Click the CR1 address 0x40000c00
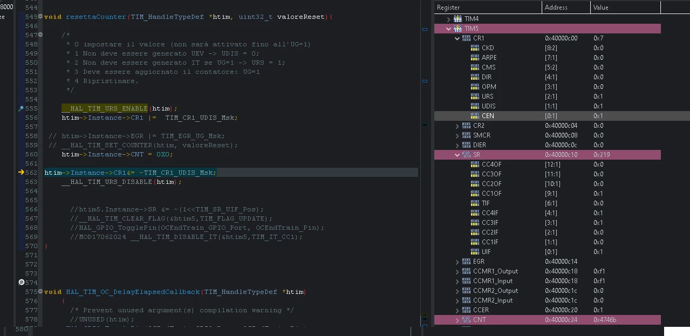The height and width of the screenshot is (336, 690). [561, 38]
